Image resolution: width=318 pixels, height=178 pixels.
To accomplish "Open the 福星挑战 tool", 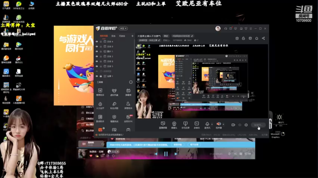I will 114,119.
